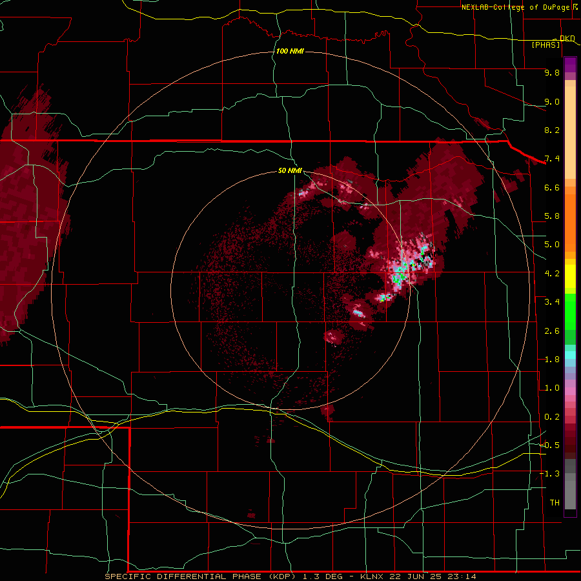Click the 6.6 value on the color scale
This screenshot has height=581, width=581.
click(x=552, y=187)
